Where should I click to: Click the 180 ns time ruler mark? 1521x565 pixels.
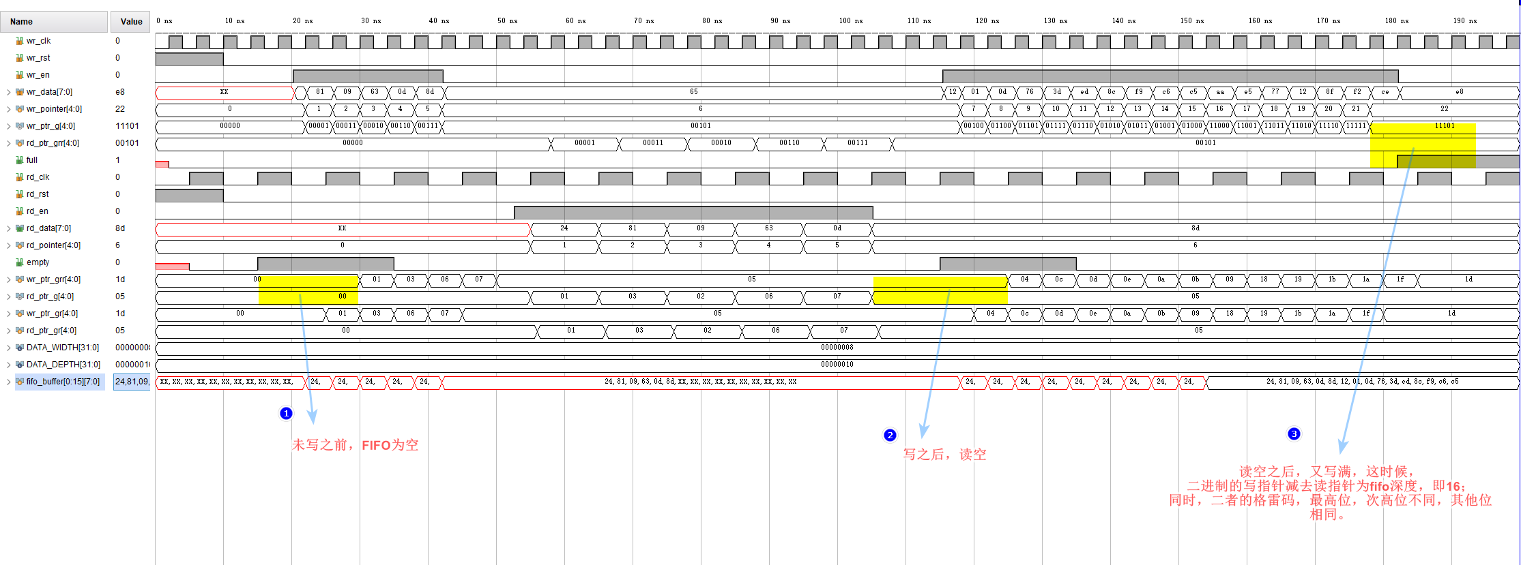coord(1396,21)
